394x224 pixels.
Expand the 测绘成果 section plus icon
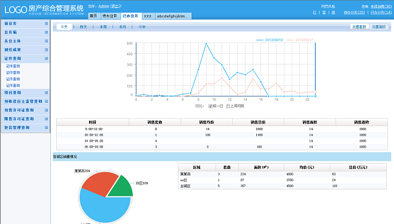pos(46,50)
